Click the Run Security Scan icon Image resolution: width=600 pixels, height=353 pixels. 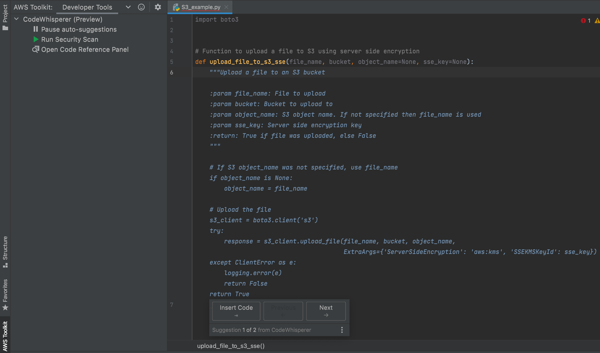coord(35,39)
